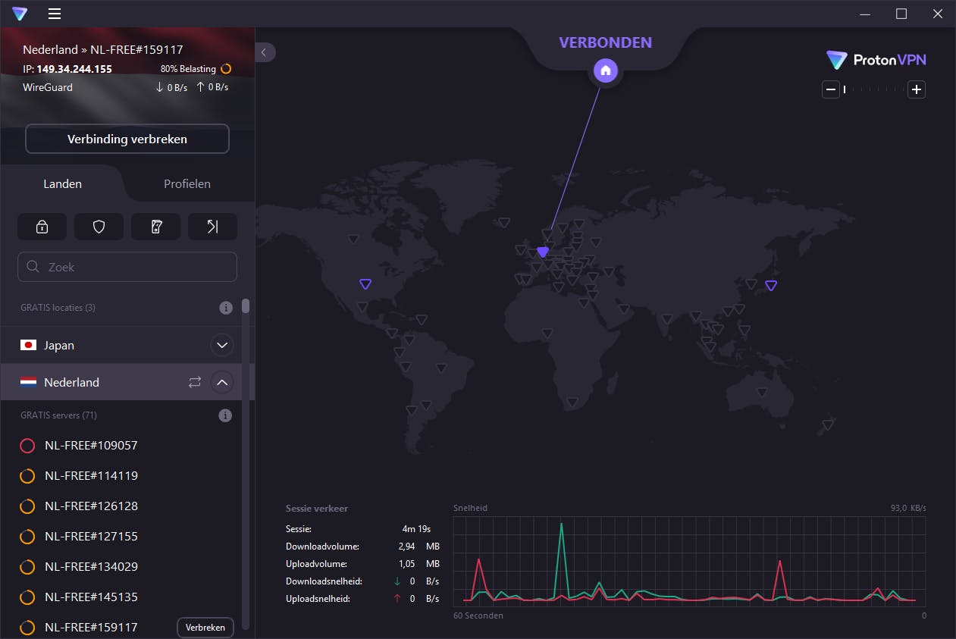Collapse the sidebar with the arrow
Screen dimensions: 956x639
coord(265,52)
